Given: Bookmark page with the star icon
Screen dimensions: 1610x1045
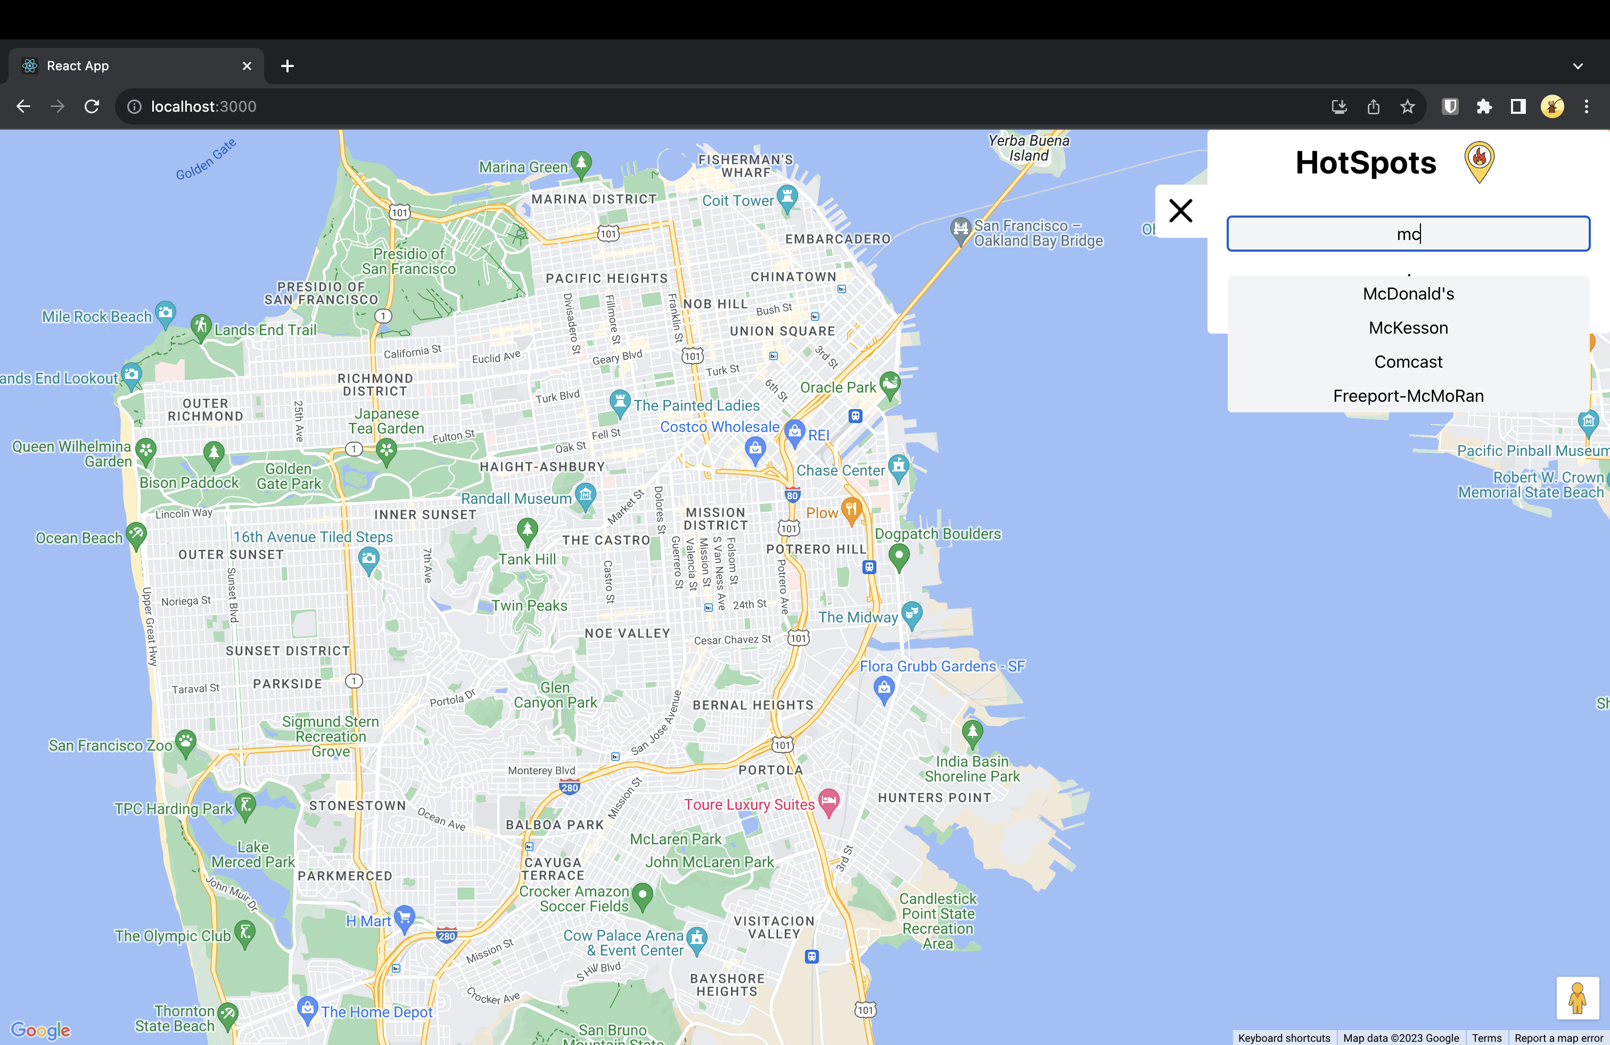Looking at the screenshot, I should pyautogui.click(x=1408, y=106).
